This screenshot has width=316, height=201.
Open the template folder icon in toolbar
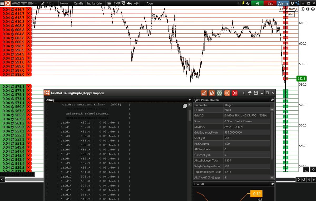click(109, 3)
